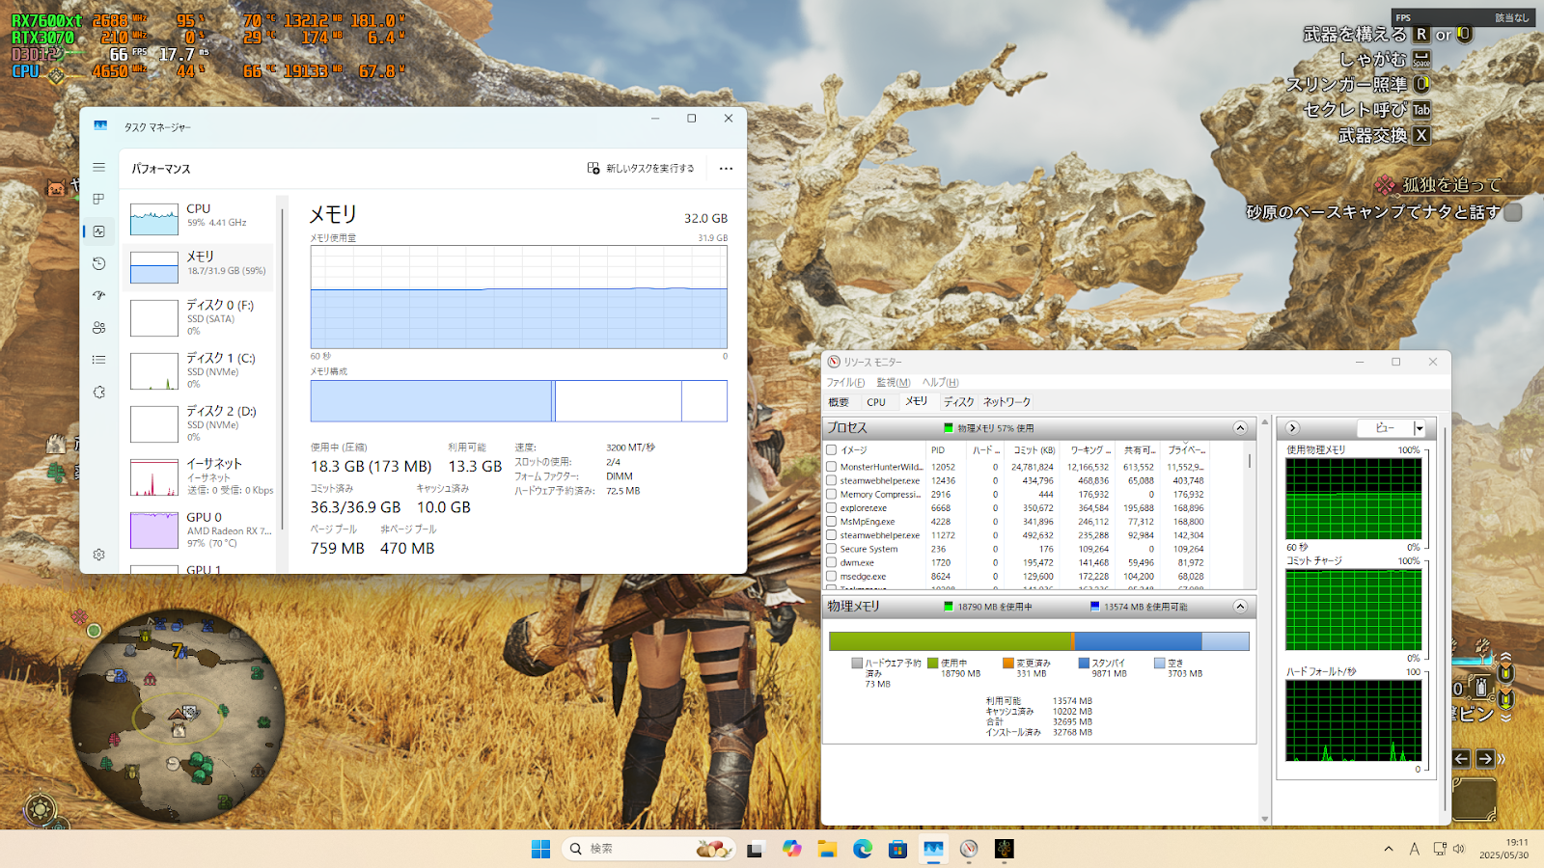The image size is (1544, 868).
Task: Click the physical memory usage bar
Action: point(1039,641)
